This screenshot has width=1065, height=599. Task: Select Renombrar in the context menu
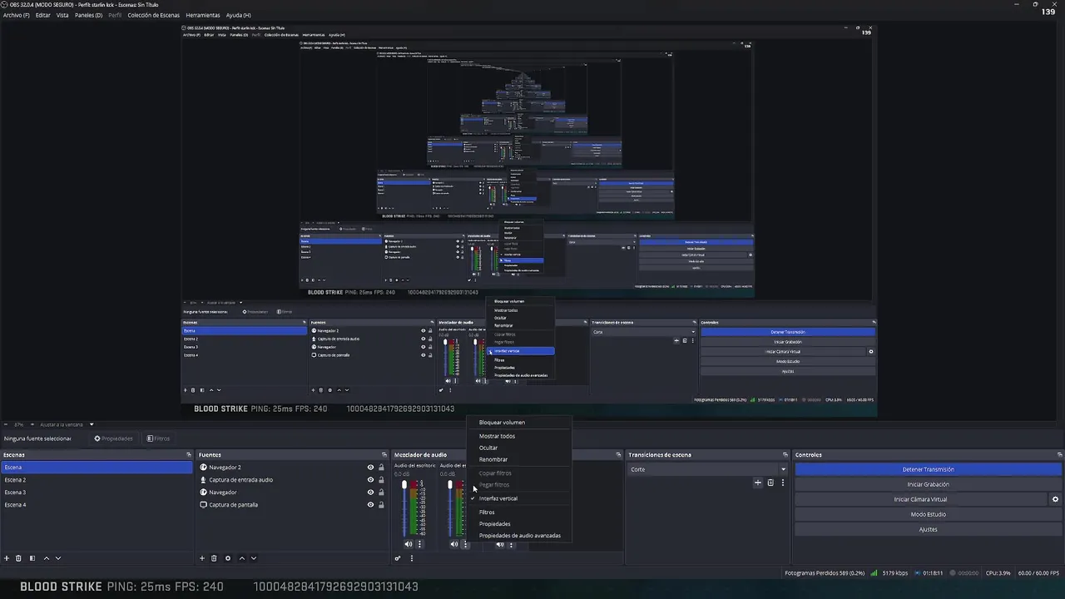coord(520,459)
